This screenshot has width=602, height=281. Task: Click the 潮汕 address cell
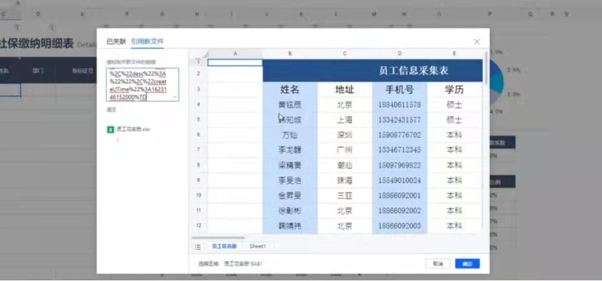click(x=345, y=166)
